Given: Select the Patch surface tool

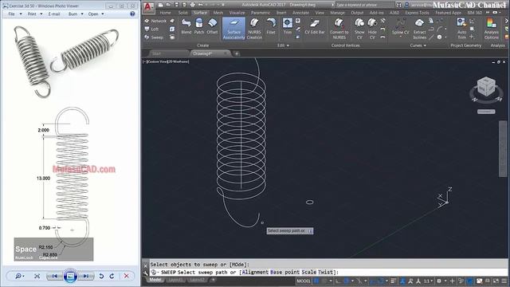Looking at the screenshot, I should 199,26.
